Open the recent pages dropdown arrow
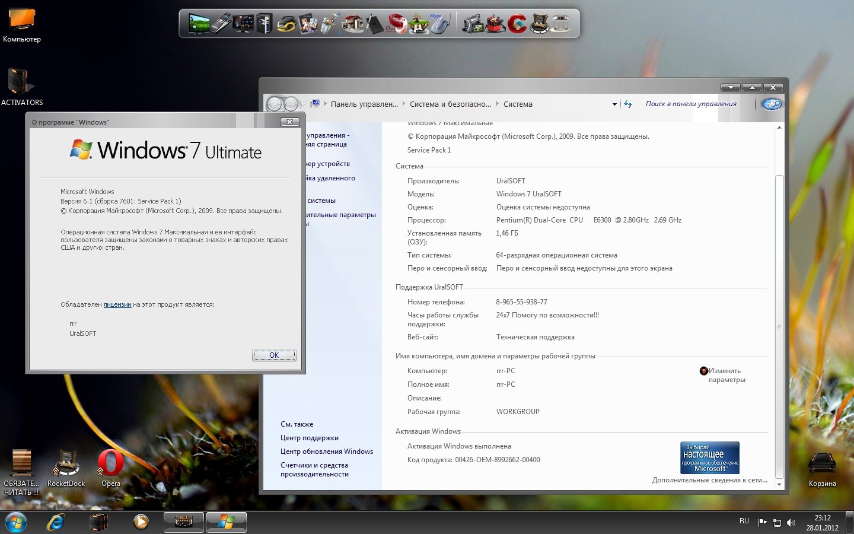Image resolution: width=854 pixels, height=534 pixels. (x=303, y=104)
